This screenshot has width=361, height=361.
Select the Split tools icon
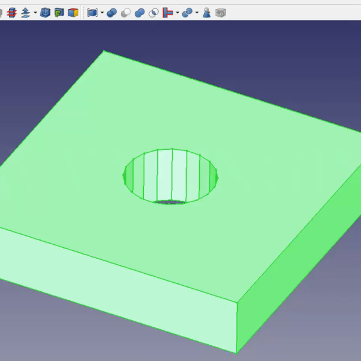pyautogui.click(x=187, y=13)
